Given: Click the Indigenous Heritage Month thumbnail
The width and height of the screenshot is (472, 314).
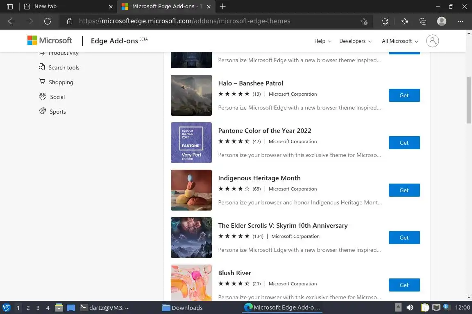Looking at the screenshot, I should click(x=191, y=190).
